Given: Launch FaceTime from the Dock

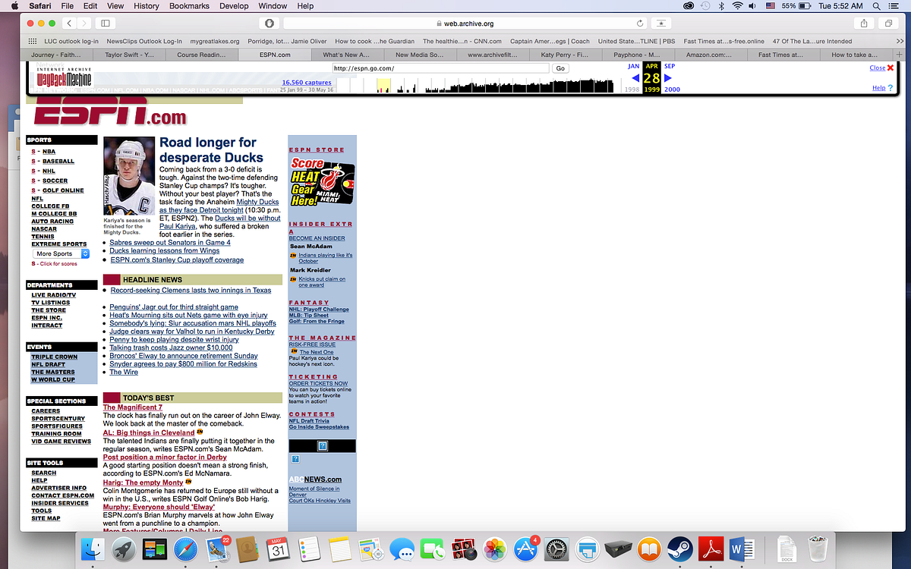Looking at the screenshot, I should point(433,550).
